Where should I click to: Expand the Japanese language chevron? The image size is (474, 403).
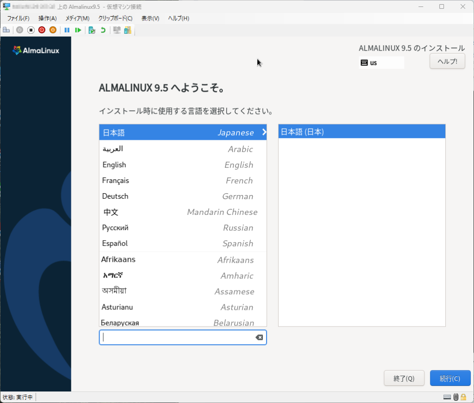[x=264, y=132]
